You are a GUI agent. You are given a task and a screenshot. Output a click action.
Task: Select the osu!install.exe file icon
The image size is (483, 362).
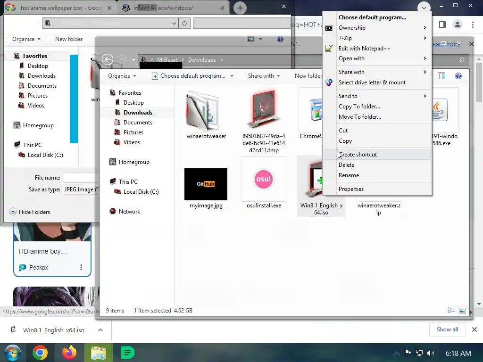tap(264, 179)
